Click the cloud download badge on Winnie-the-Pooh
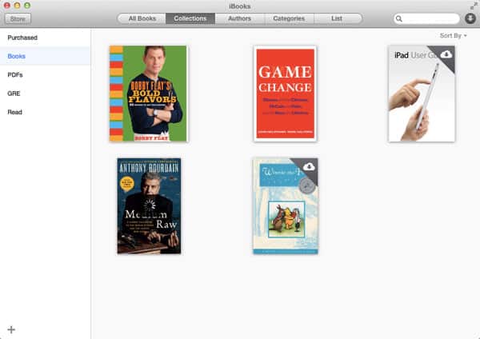The width and height of the screenshot is (480, 339). 309,166
